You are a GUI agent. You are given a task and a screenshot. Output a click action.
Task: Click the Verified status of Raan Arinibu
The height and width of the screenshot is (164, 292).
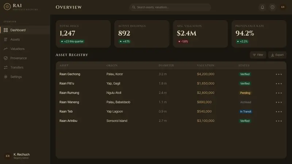[245, 121]
